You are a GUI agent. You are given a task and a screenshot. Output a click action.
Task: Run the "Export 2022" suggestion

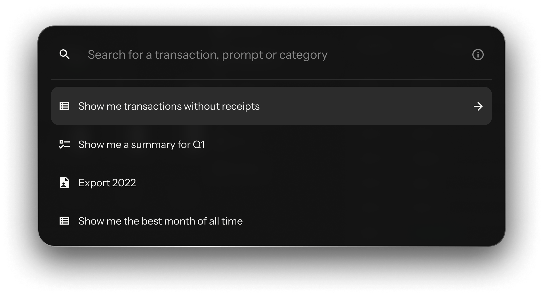coord(107,183)
